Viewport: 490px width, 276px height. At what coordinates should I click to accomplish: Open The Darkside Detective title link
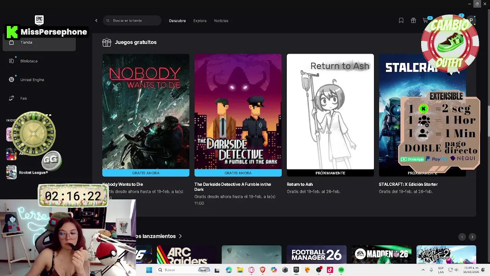pos(233,187)
